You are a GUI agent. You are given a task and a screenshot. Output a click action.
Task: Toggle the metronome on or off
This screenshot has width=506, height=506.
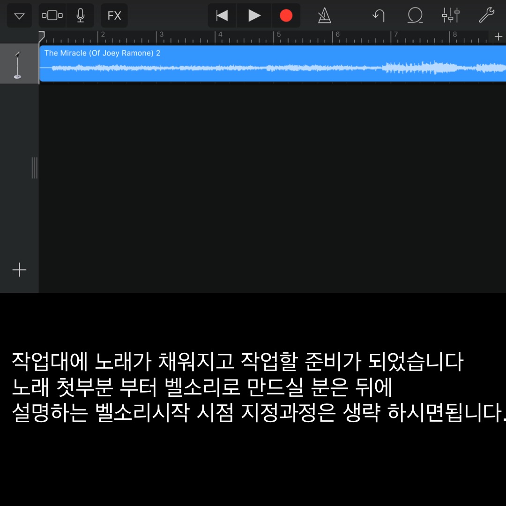(x=324, y=16)
